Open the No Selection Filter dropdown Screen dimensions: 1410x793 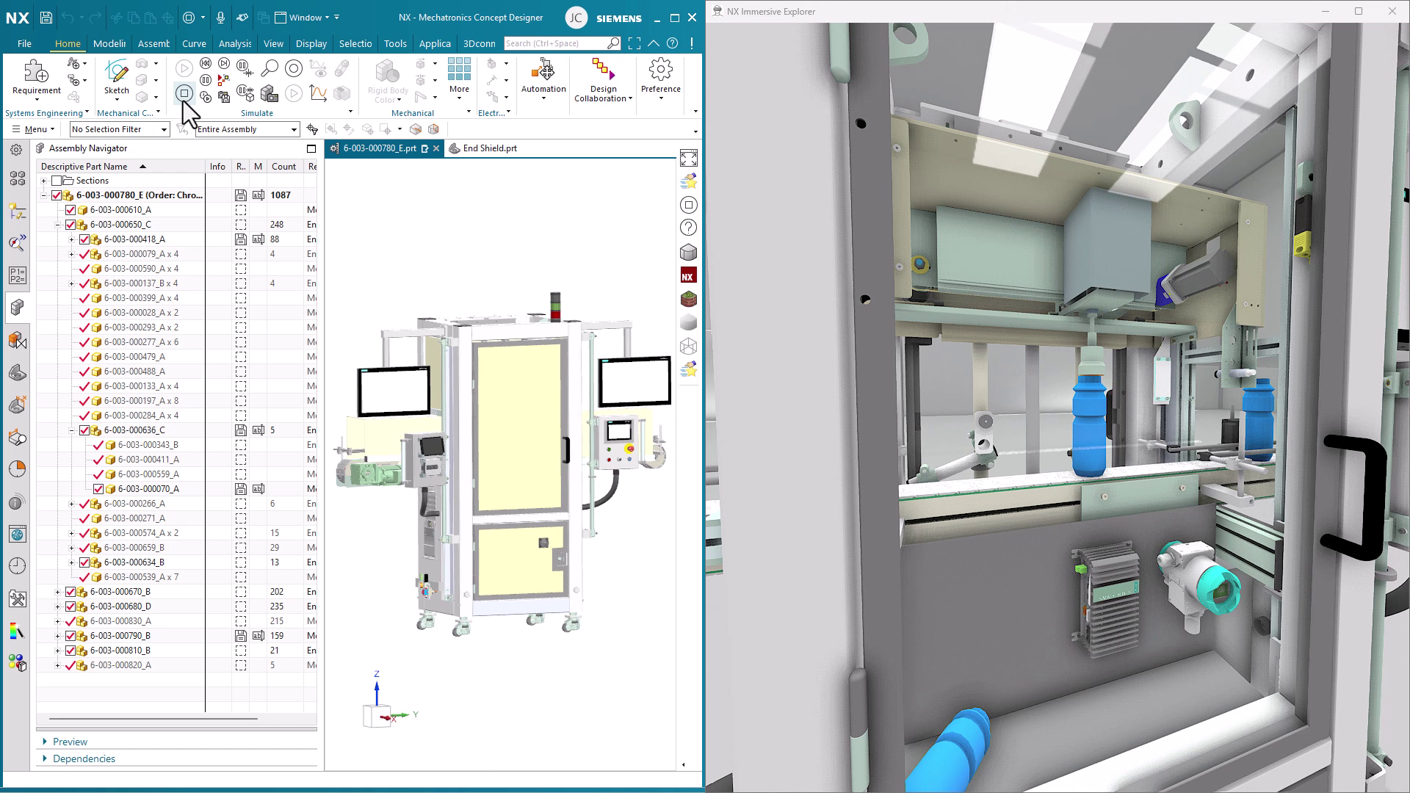[163, 129]
